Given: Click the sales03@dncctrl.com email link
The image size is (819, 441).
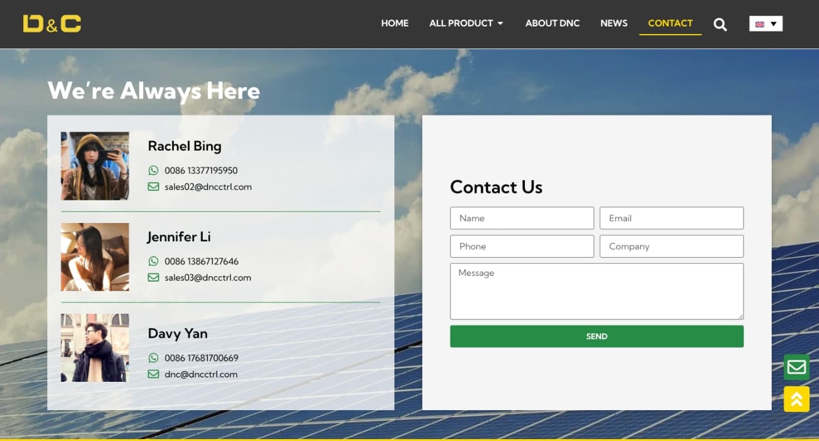Looking at the screenshot, I should 208,277.
